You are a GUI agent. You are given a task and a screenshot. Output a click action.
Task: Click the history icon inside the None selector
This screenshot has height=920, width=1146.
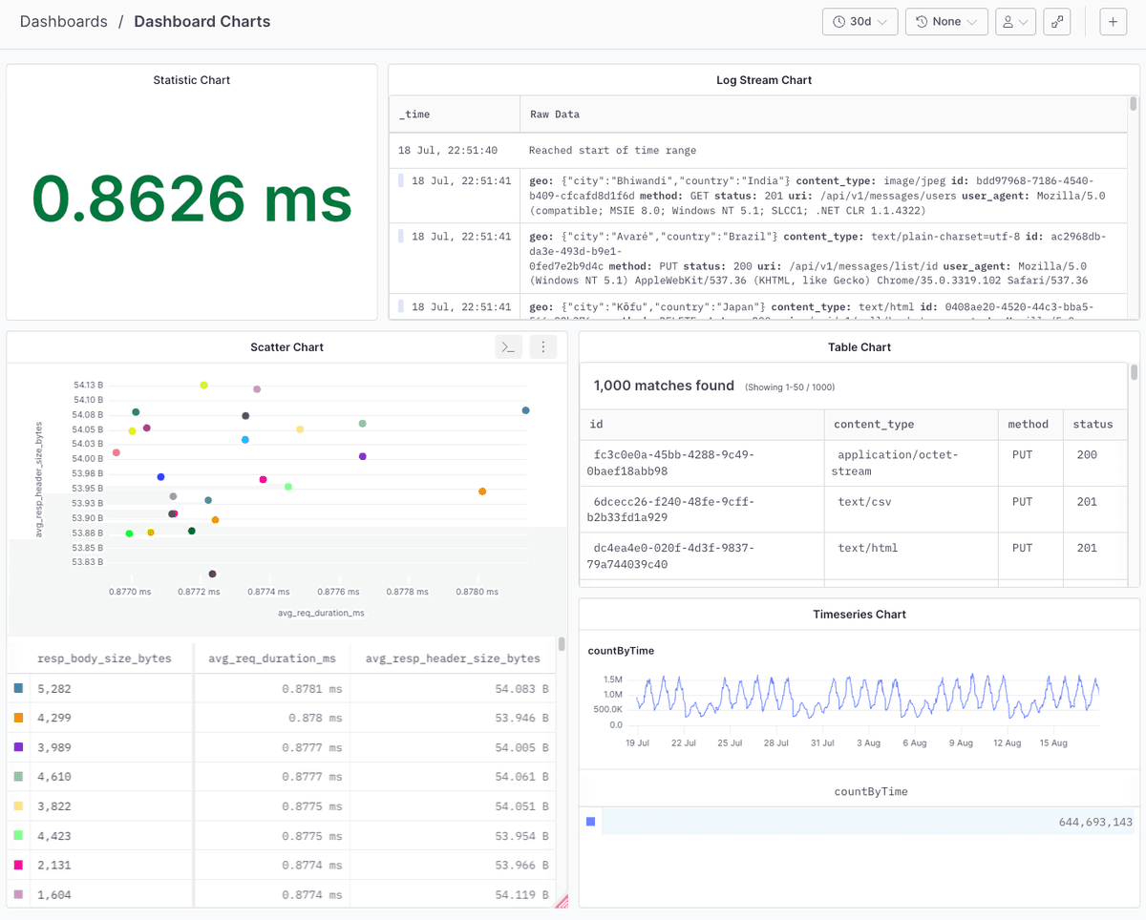click(923, 21)
